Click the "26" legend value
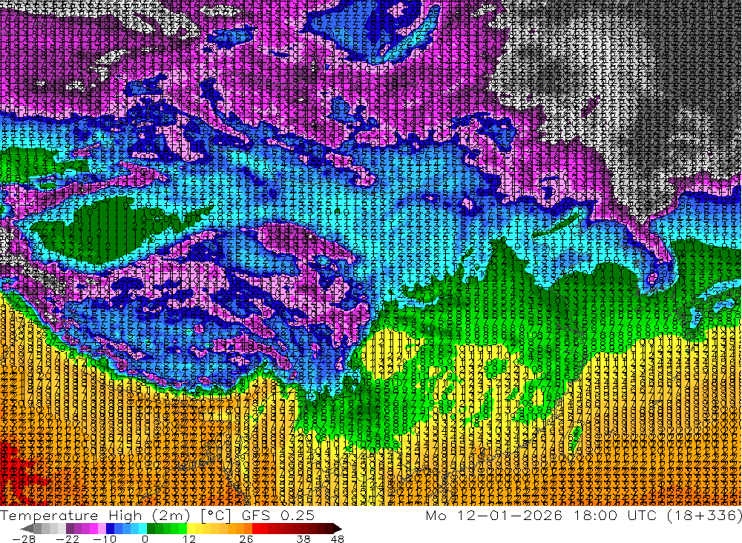Screen dimensions: 742x543 [x=246, y=539]
